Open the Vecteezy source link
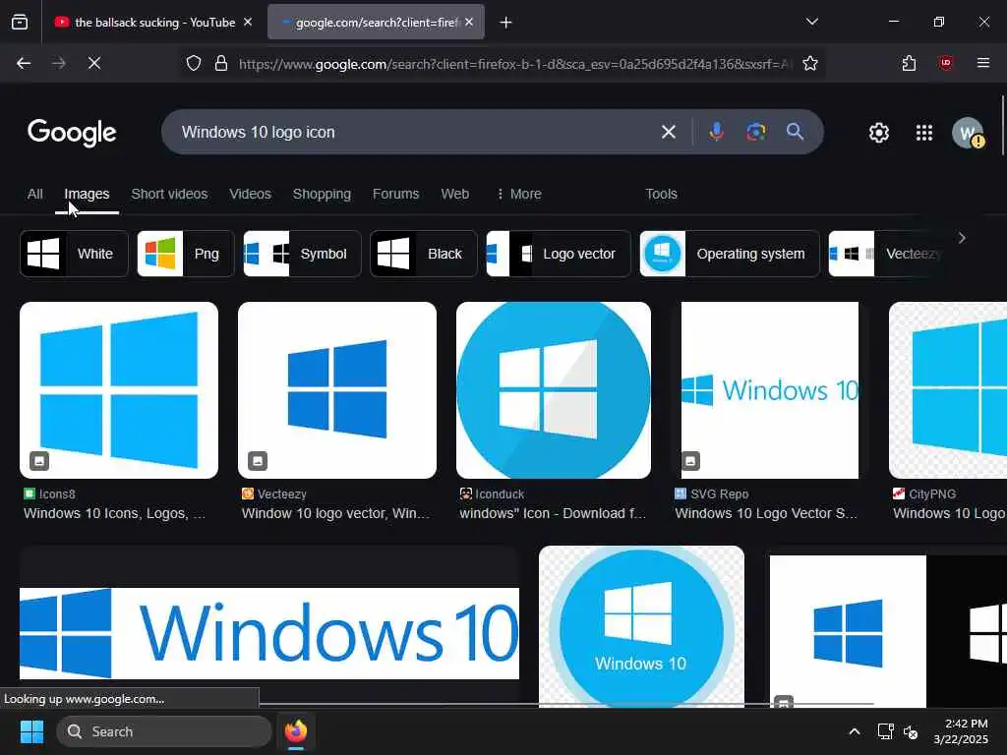The width and height of the screenshot is (1007, 755). pyautogui.click(x=274, y=494)
